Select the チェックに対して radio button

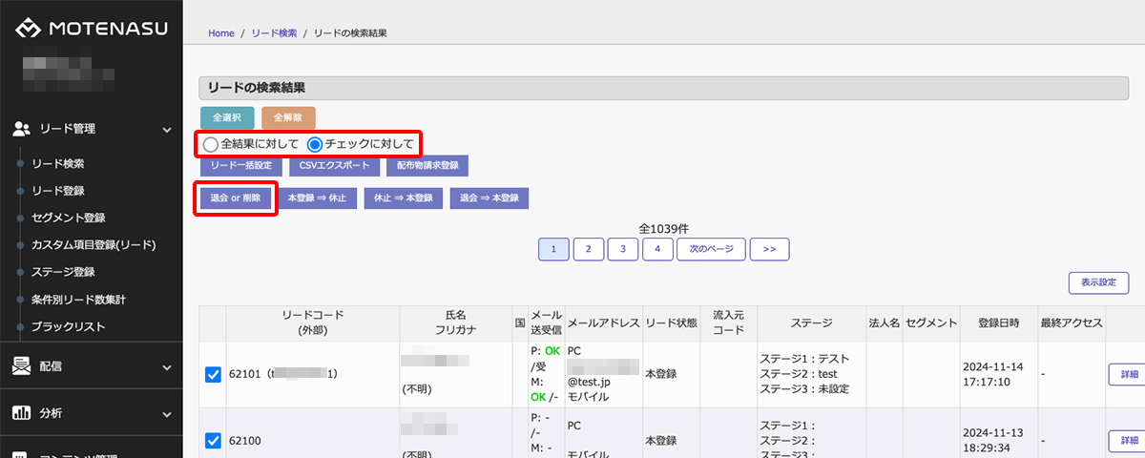(315, 144)
